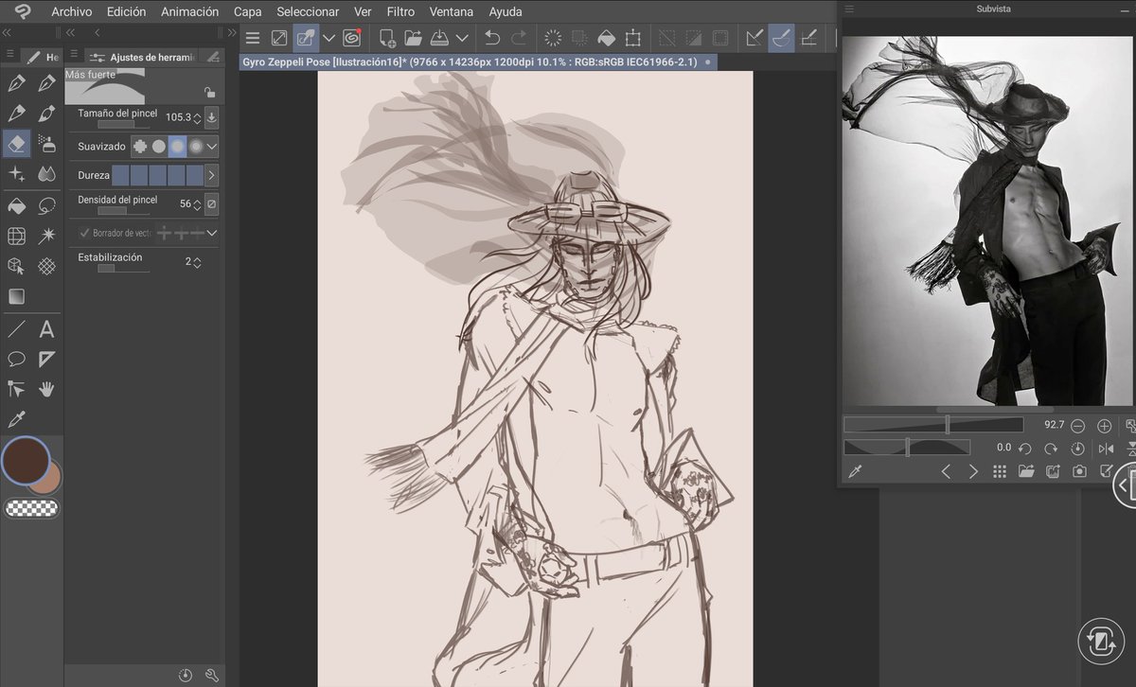This screenshot has width=1136, height=687.
Task: Adjust Densidad del pincel stepper arrows
Action: pos(197,203)
